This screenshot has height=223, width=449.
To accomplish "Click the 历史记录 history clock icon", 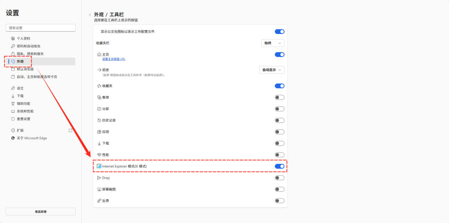I will [99, 120].
